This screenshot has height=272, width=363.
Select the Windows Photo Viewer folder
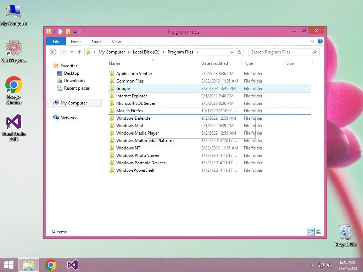point(209,155)
